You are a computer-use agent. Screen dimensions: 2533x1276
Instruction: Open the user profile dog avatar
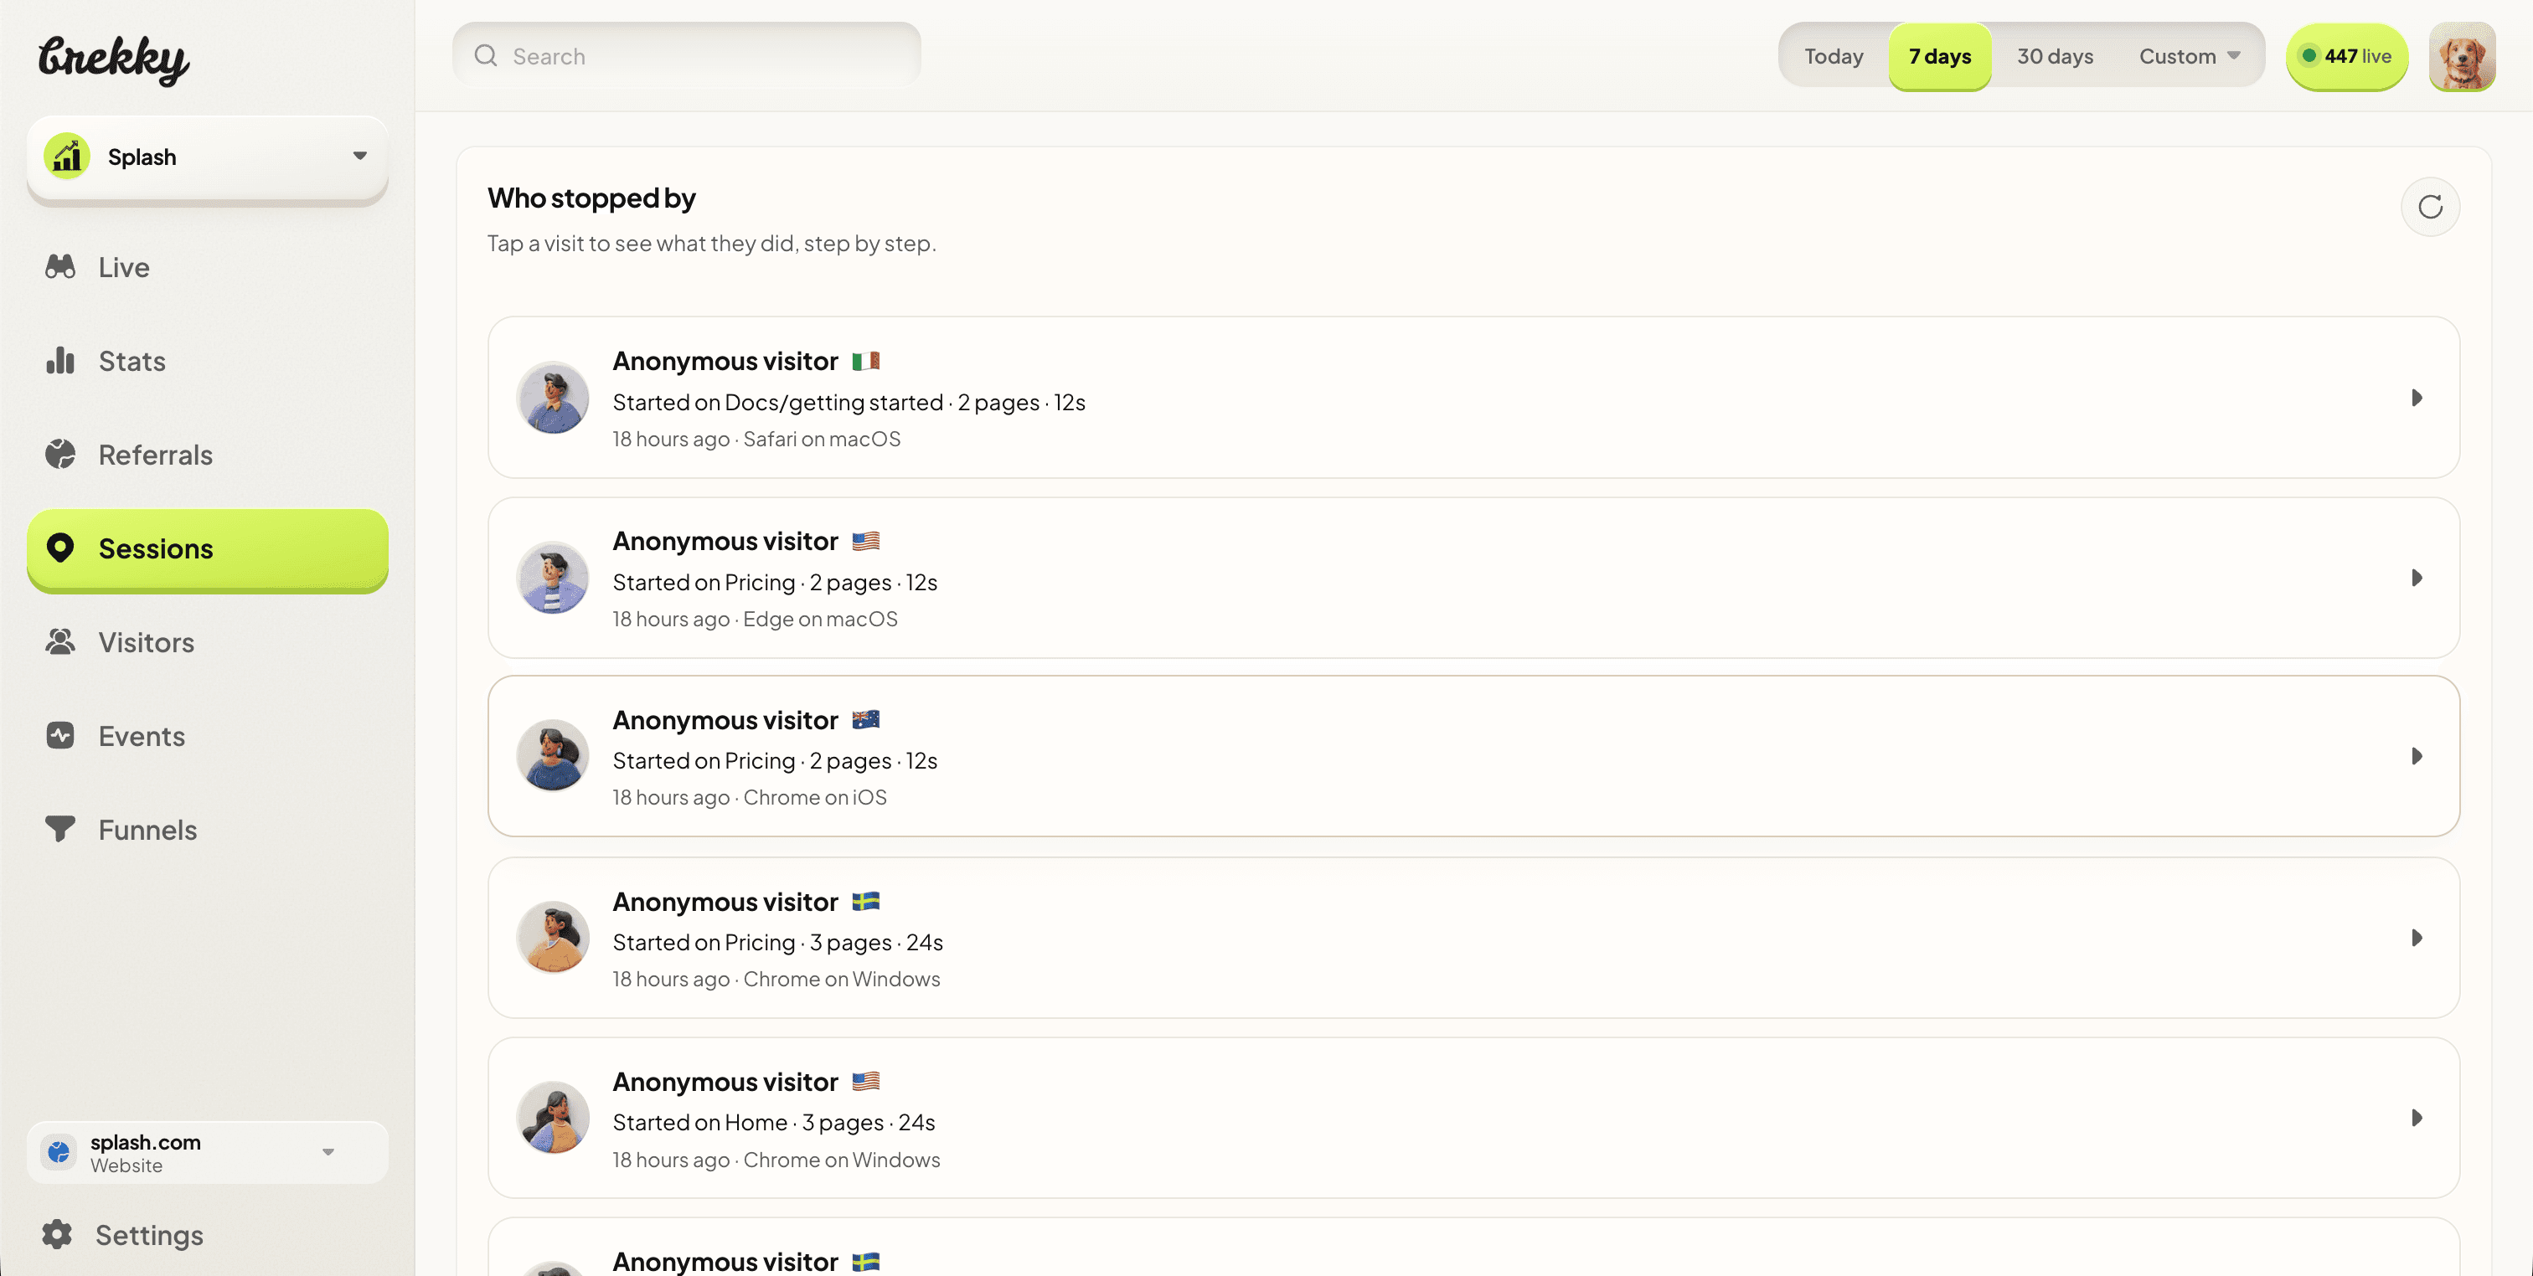2462,56
